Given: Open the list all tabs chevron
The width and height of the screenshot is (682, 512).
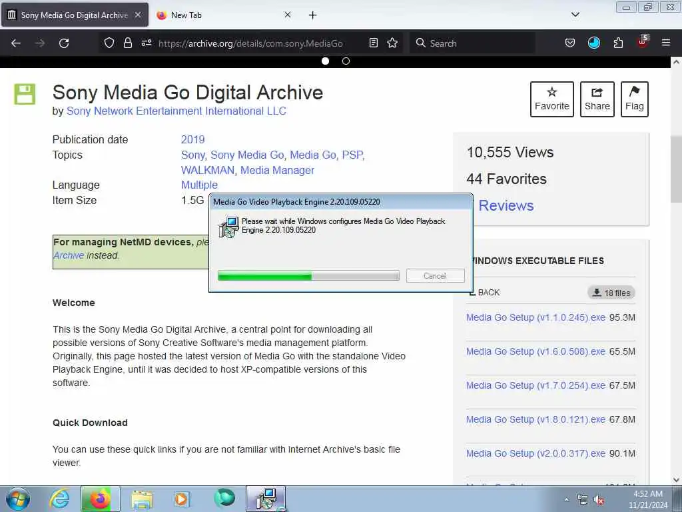Looking at the screenshot, I should 575,15.
